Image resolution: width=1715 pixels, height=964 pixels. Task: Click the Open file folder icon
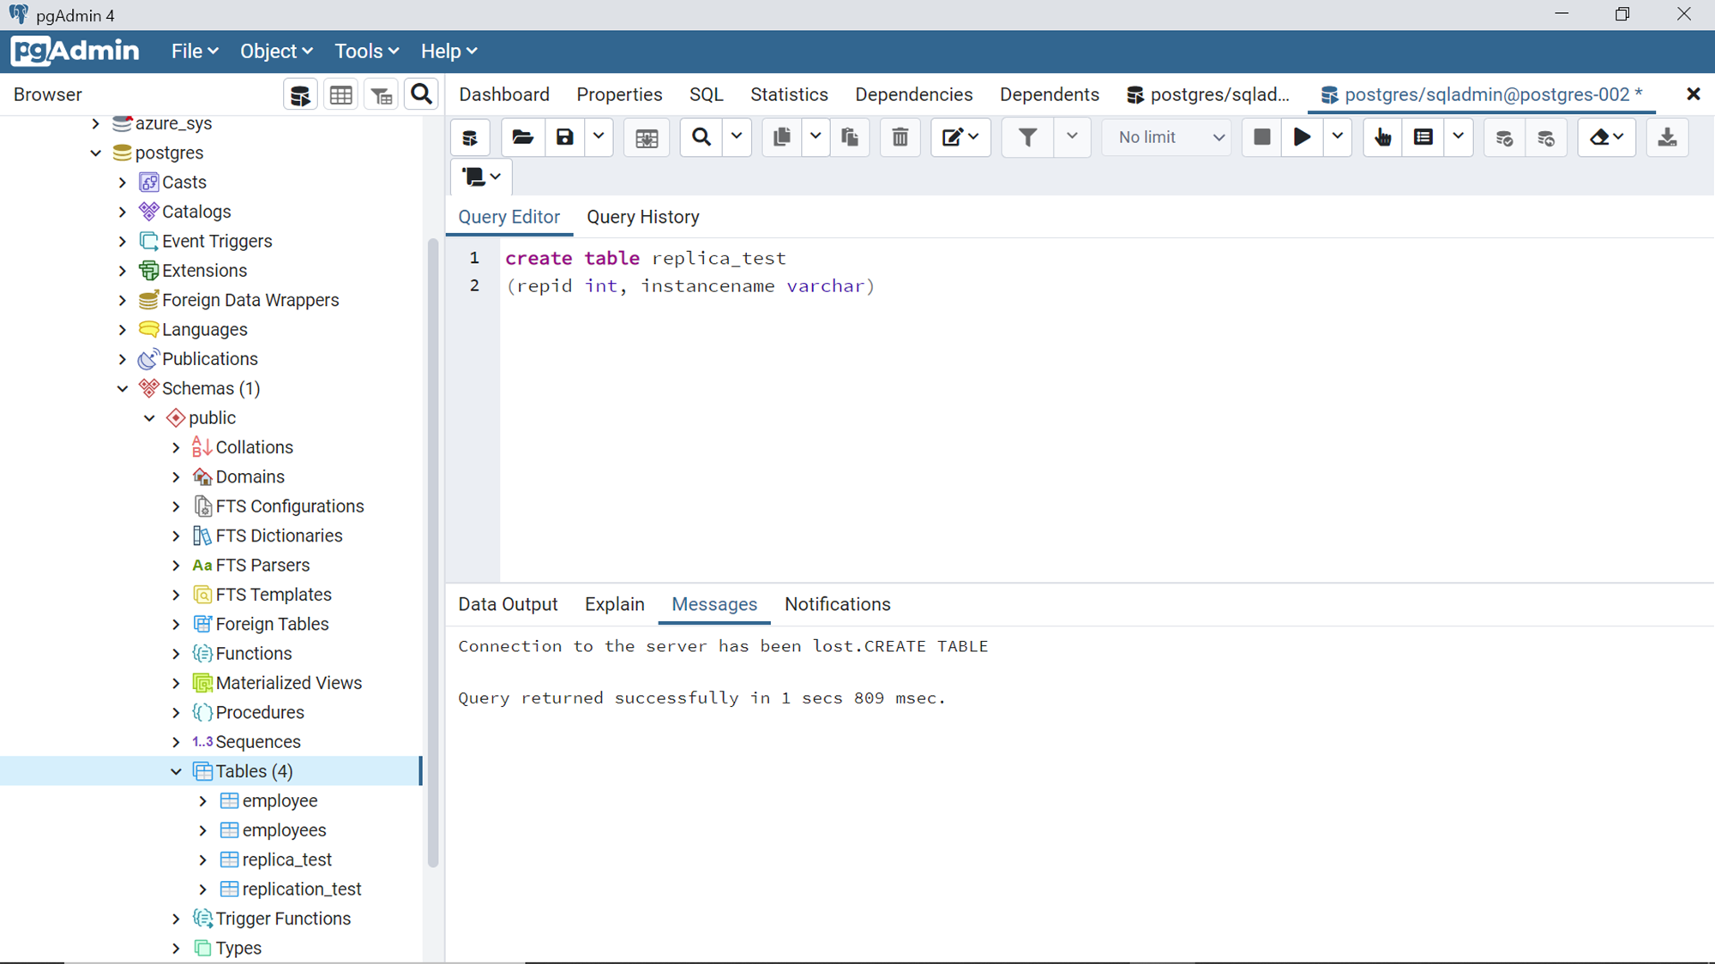tap(522, 137)
